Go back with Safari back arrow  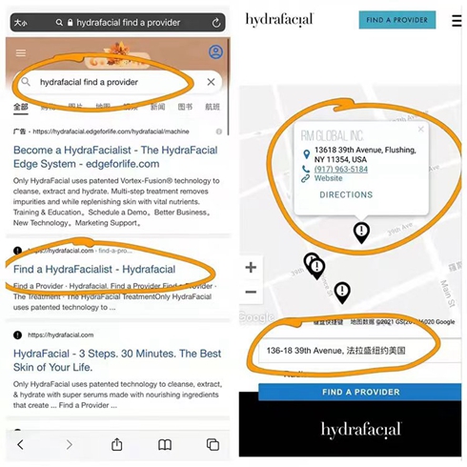(x=21, y=444)
